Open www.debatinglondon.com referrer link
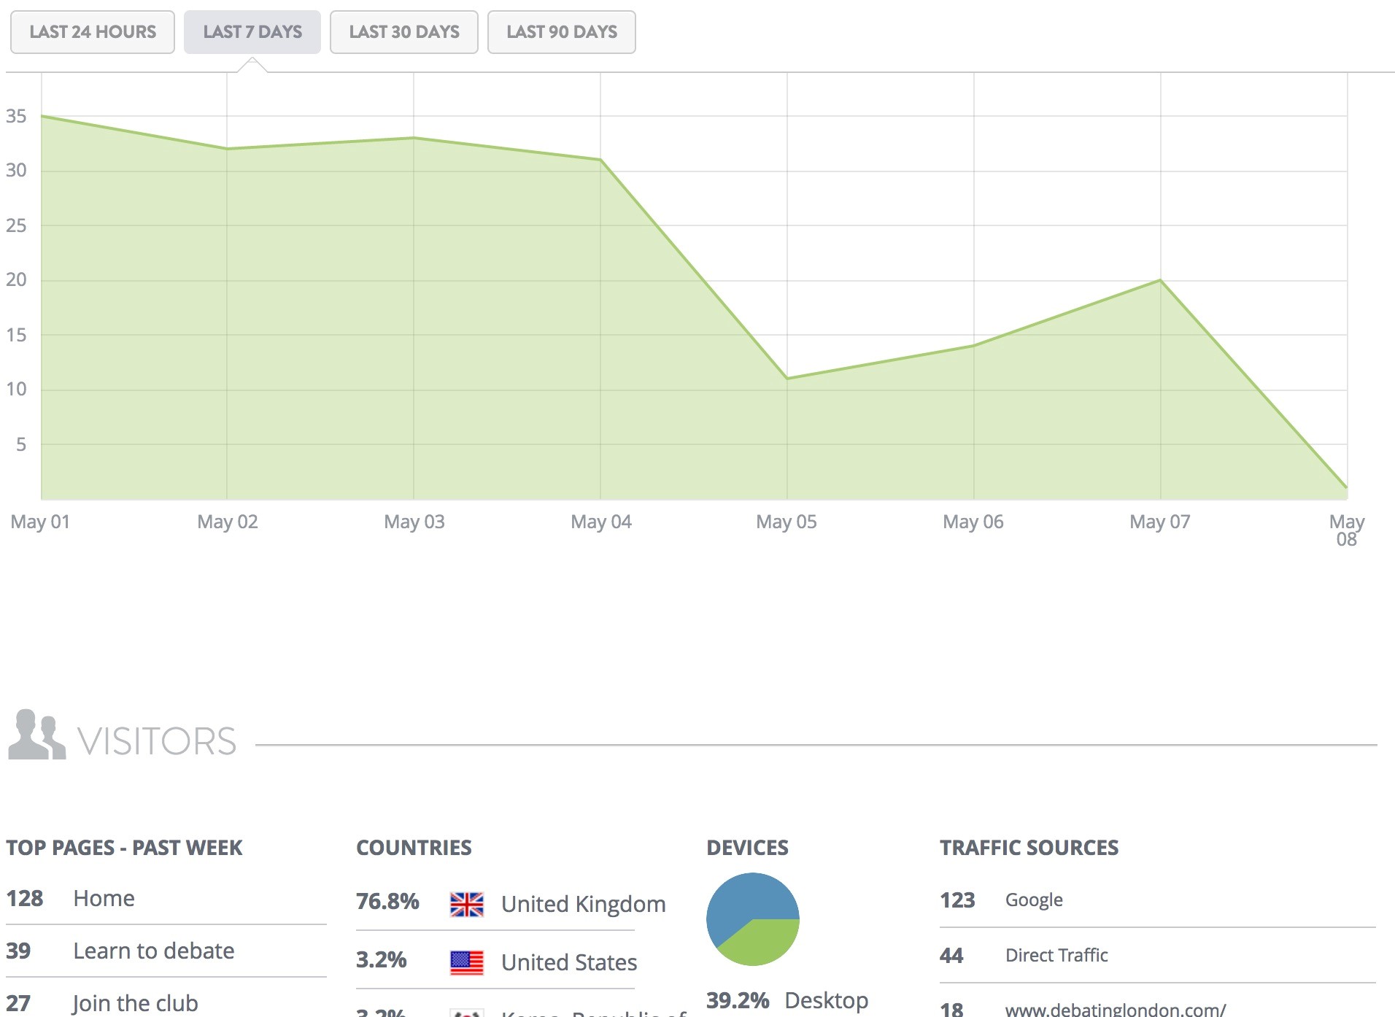This screenshot has width=1395, height=1017. click(x=1116, y=1010)
